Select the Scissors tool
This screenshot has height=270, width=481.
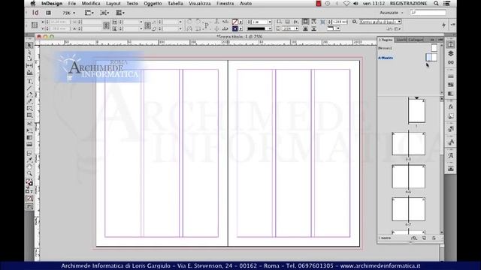click(x=29, y=124)
